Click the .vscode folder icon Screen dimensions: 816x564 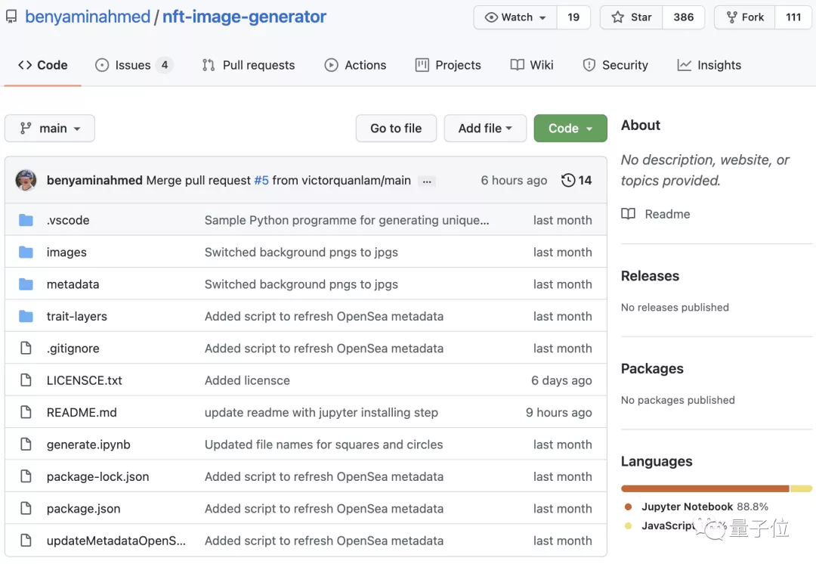pyautogui.click(x=26, y=220)
